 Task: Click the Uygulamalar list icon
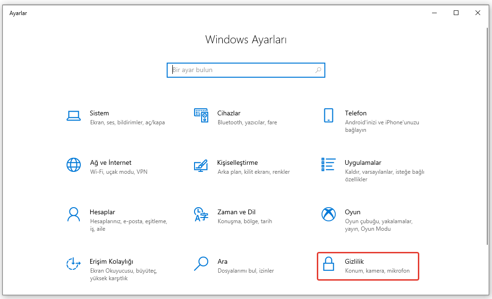328,165
